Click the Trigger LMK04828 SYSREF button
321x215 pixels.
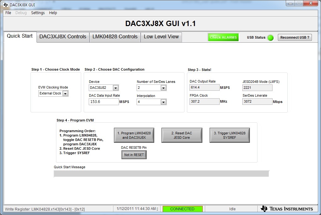pyautogui.click(x=230, y=135)
